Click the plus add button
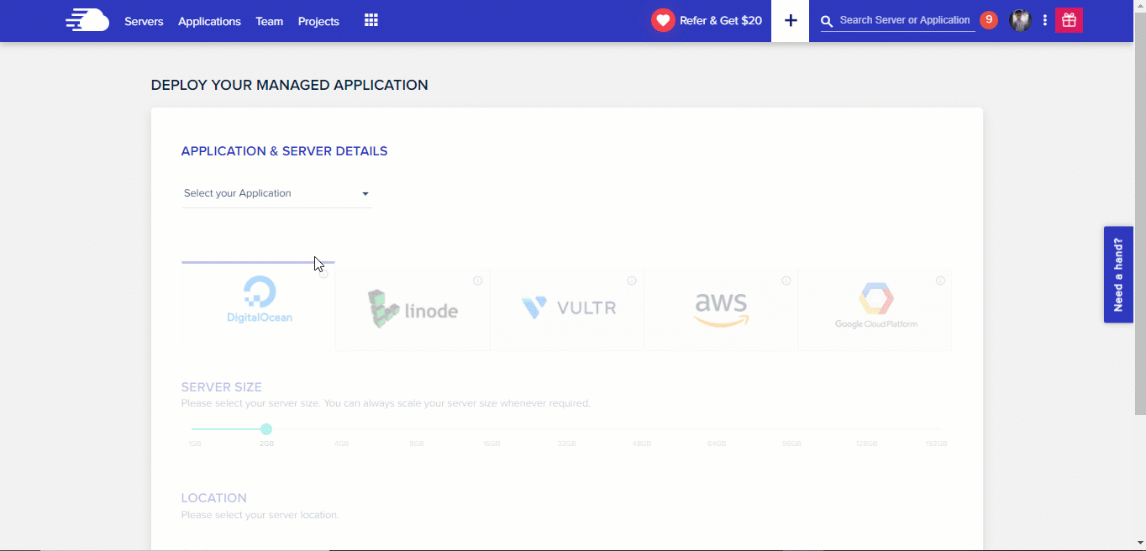Screen dimensions: 1146x551 (x=790, y=21)
